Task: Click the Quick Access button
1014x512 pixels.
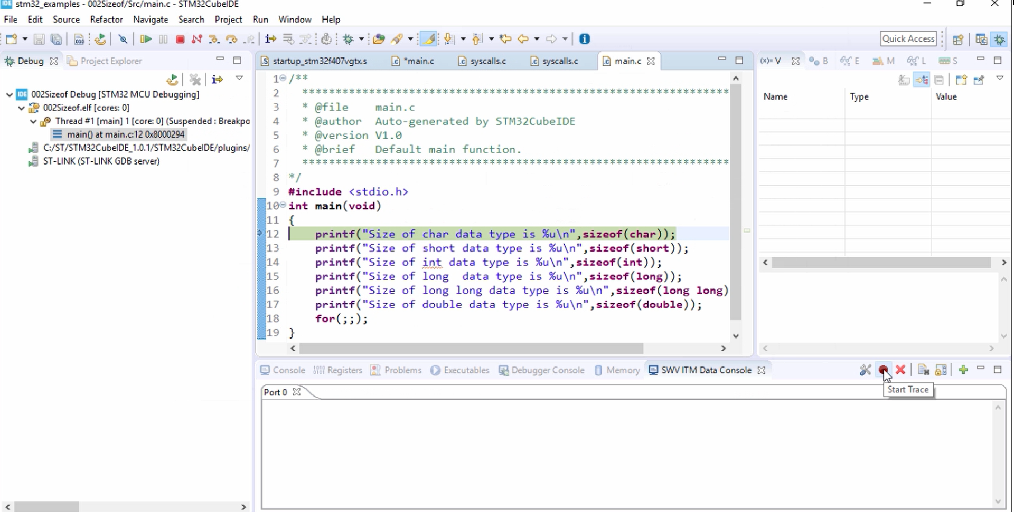Action: pos(908,38)
